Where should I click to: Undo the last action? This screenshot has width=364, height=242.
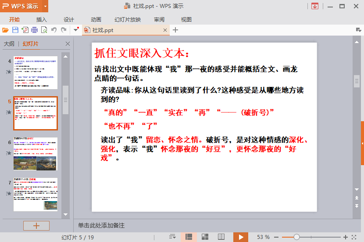coord(54,30)
